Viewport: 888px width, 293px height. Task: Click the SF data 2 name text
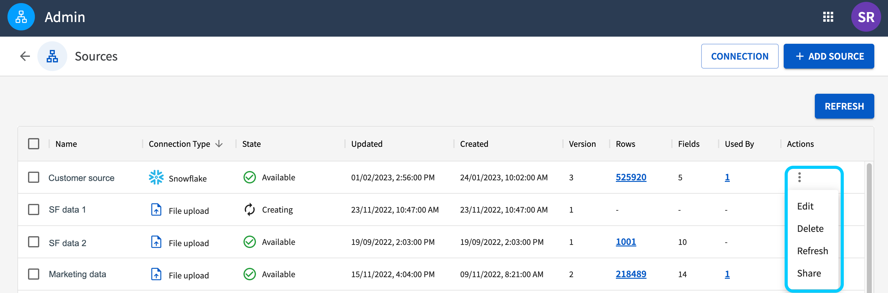click(x=68, y=243)
